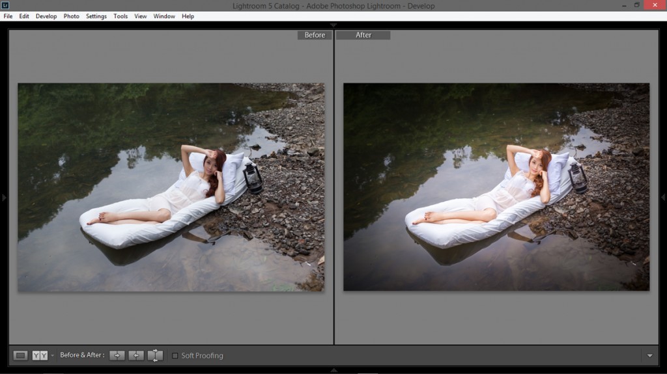This screenshot has height=374, width=667.
Task: Show the left panel group
Action: click(x=3, y=197)
